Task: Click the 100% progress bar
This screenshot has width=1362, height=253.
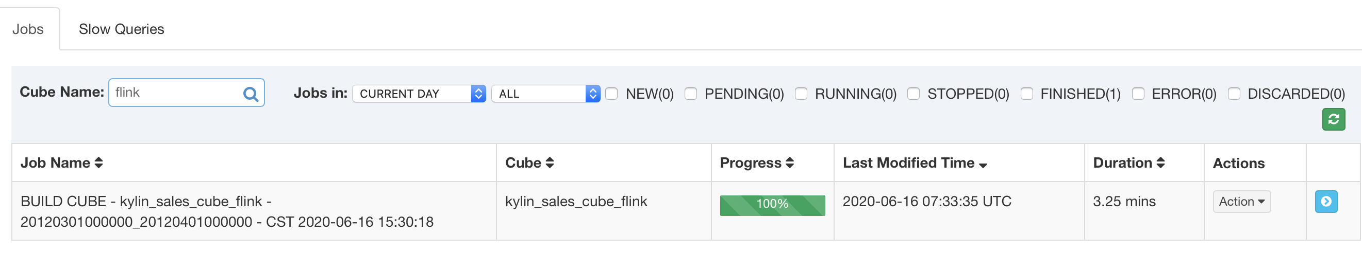Action: 772,205
